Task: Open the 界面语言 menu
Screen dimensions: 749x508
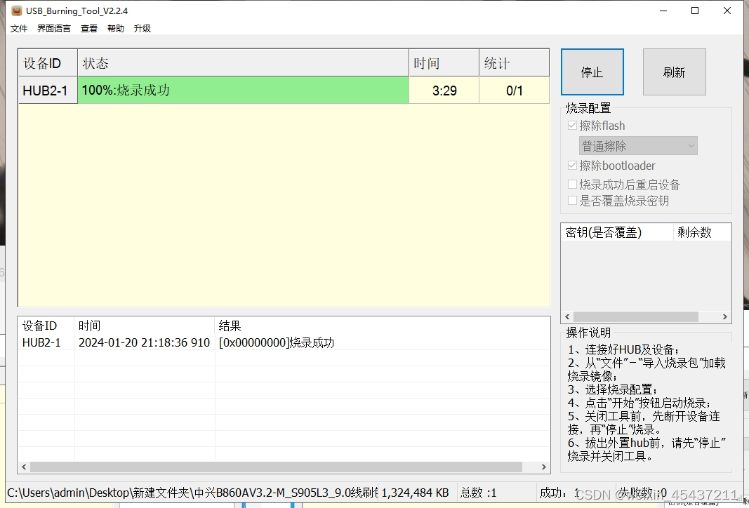Action: 54,29
